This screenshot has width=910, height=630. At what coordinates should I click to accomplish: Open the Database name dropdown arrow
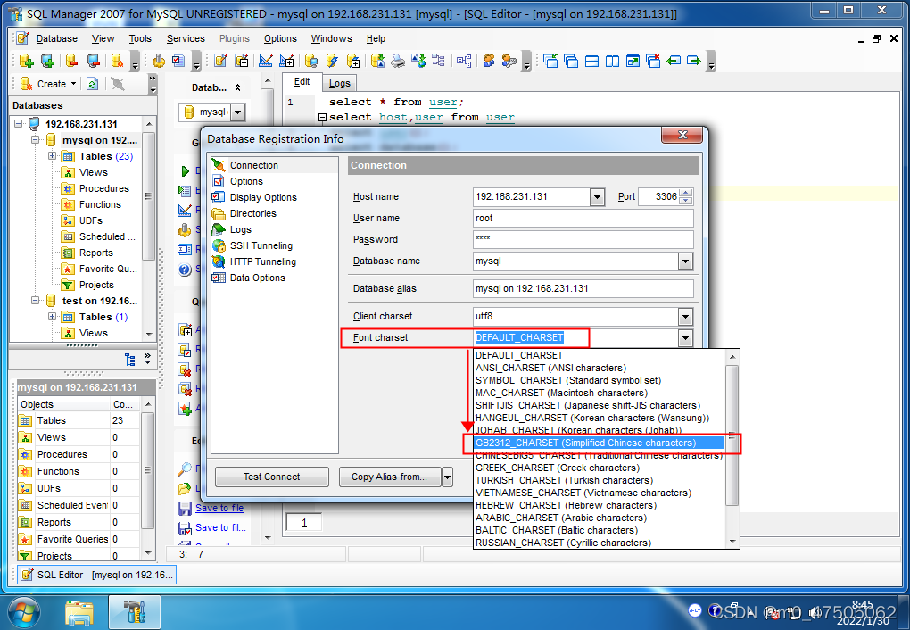click(x=685, y=261)
